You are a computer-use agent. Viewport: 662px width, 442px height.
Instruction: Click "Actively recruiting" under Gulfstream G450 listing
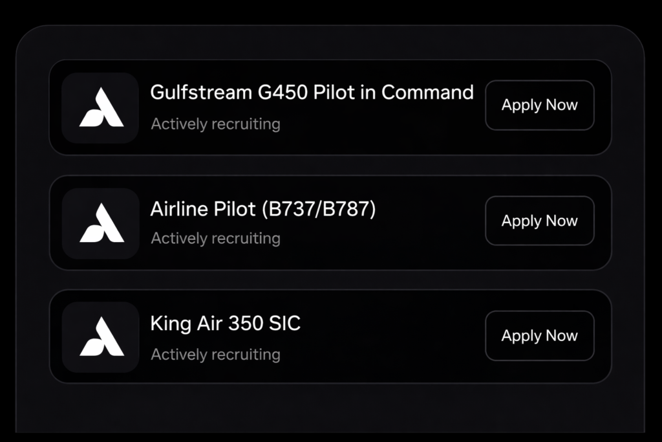pyautogui.click(x=215, y=124)
